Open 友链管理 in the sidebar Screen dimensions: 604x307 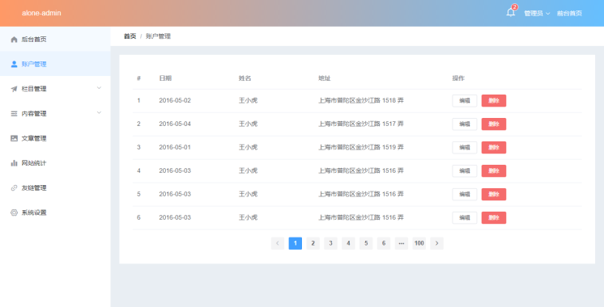pos(55,188)
